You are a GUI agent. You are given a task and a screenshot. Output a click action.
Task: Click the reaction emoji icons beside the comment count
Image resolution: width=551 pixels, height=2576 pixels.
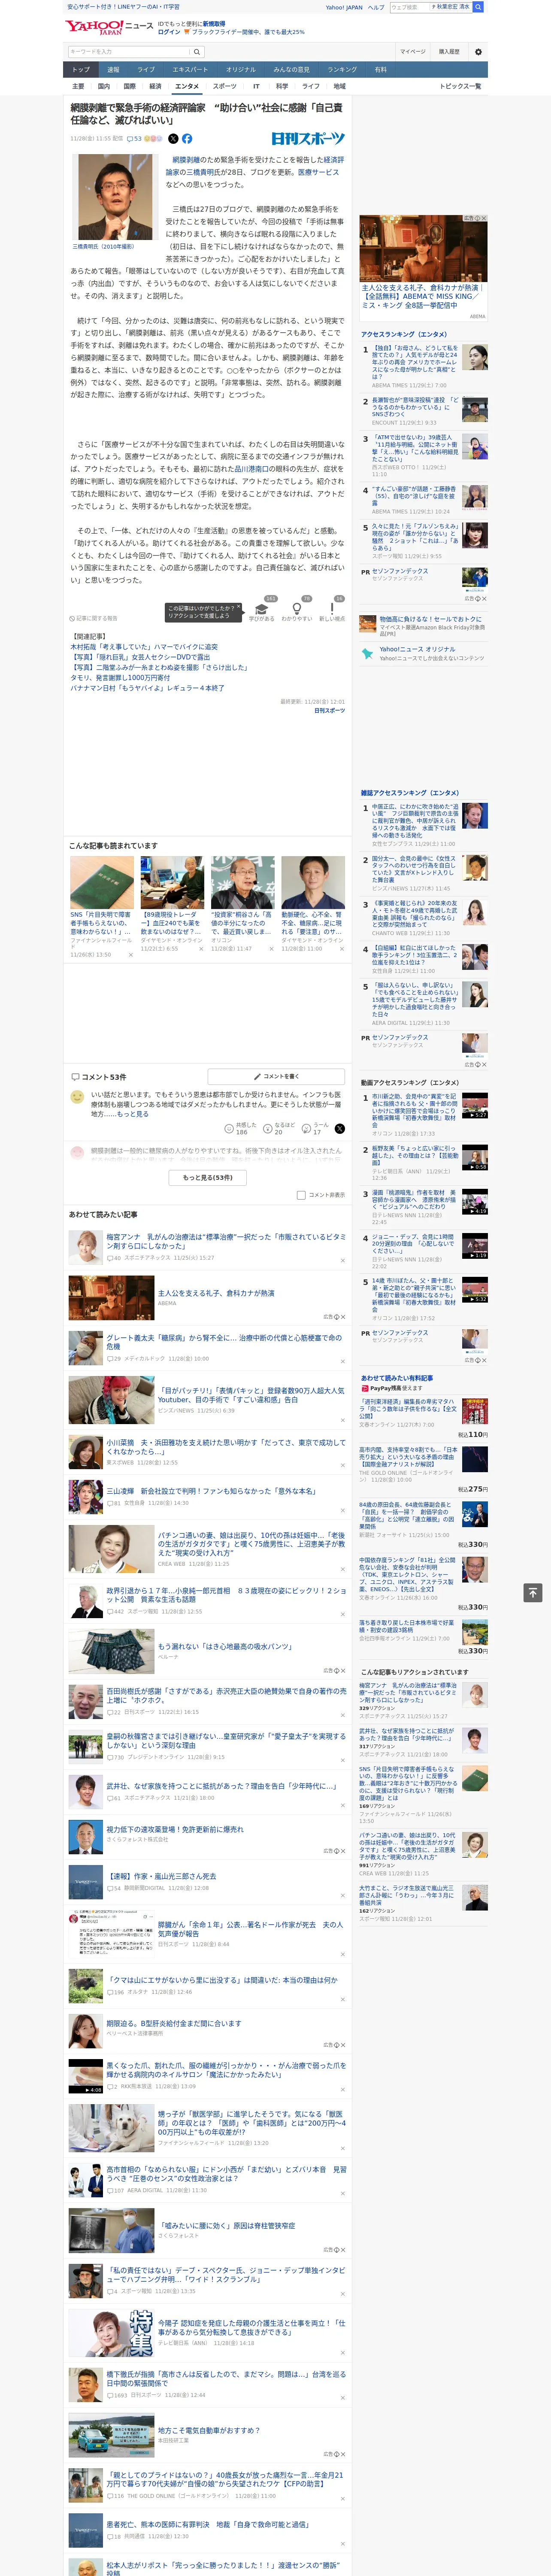(153, 139)
